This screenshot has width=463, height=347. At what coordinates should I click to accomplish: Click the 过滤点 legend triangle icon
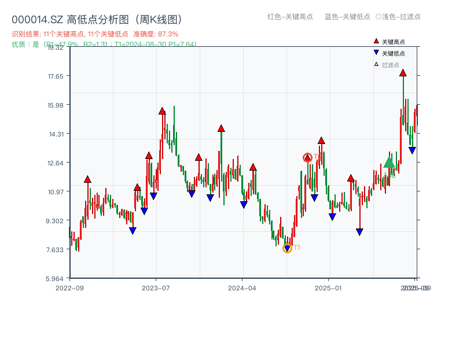pyautogui.click(x=375, y=62)
